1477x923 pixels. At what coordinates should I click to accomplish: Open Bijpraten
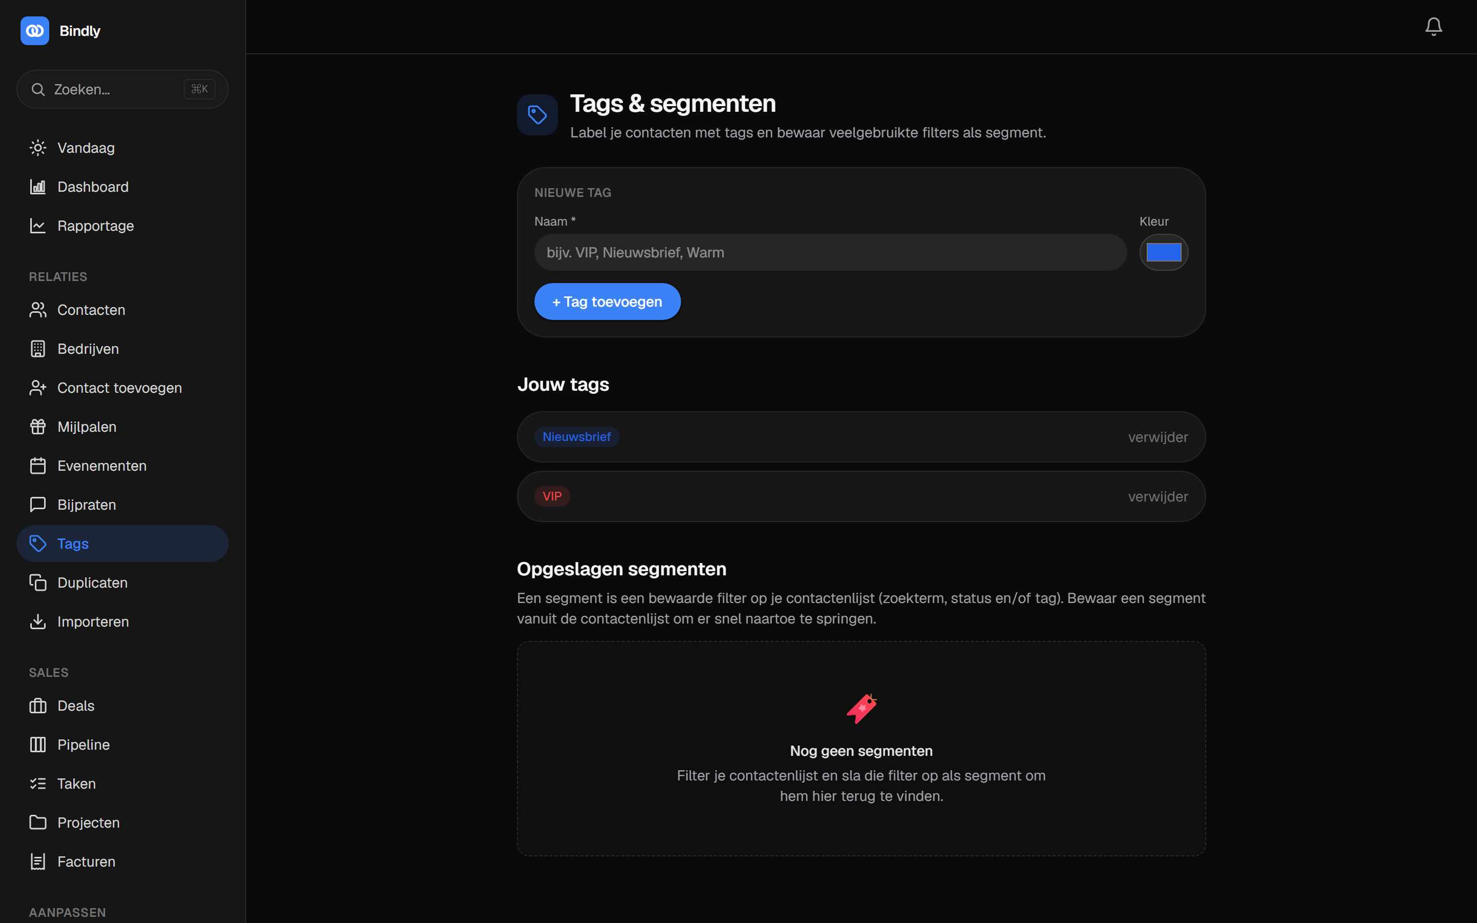click(x=123, y=505)
